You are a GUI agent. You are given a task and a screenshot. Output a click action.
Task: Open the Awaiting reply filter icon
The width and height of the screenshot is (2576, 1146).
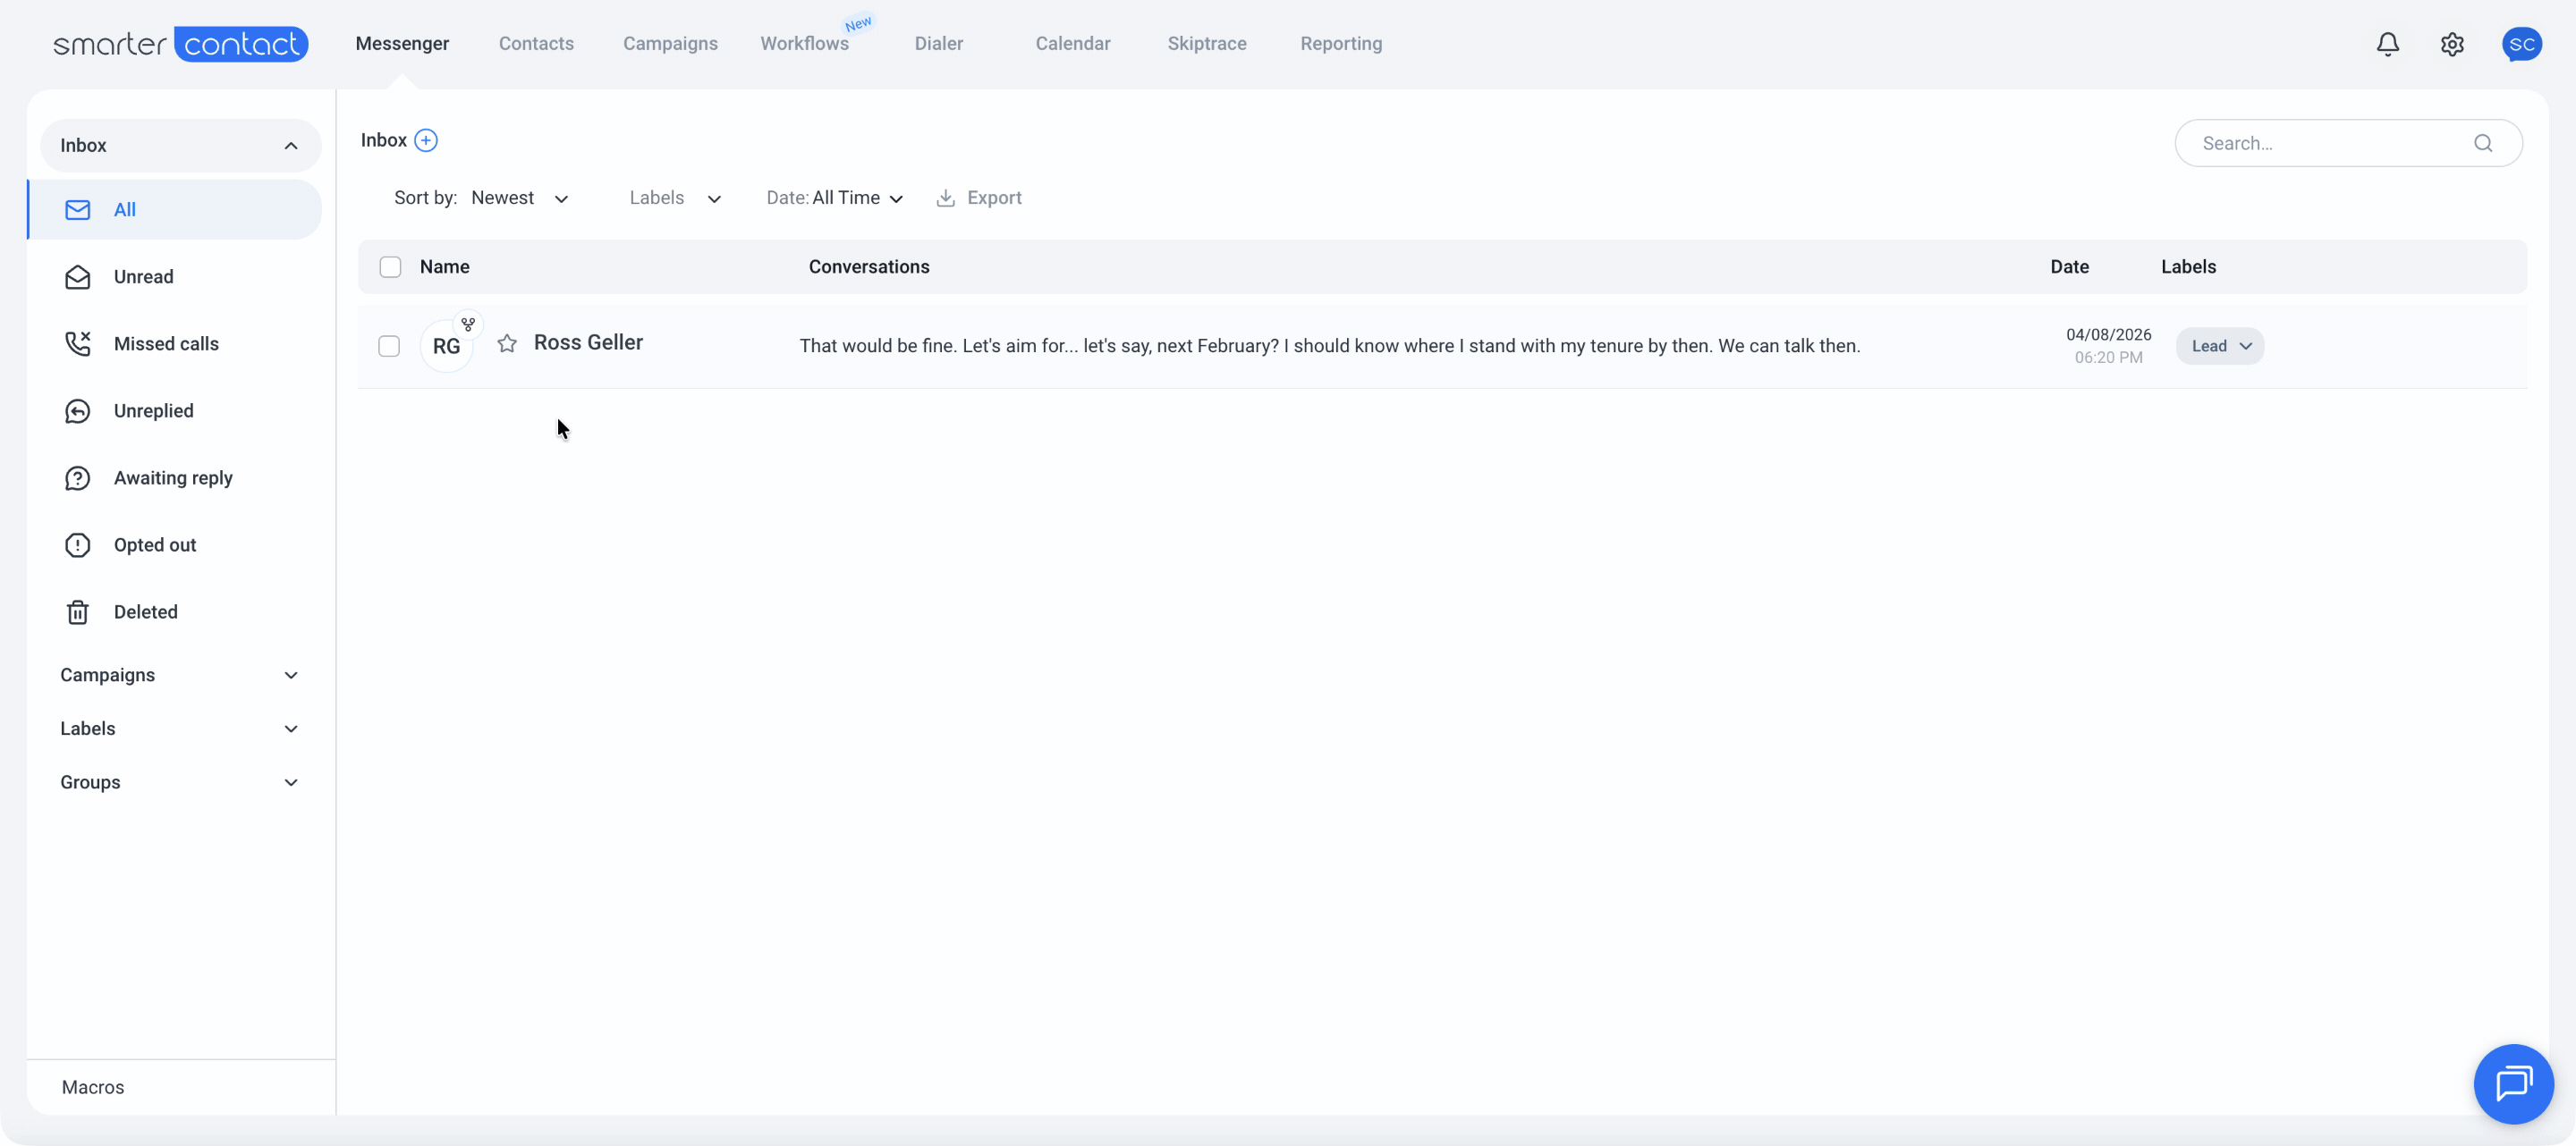coord(78,477)
